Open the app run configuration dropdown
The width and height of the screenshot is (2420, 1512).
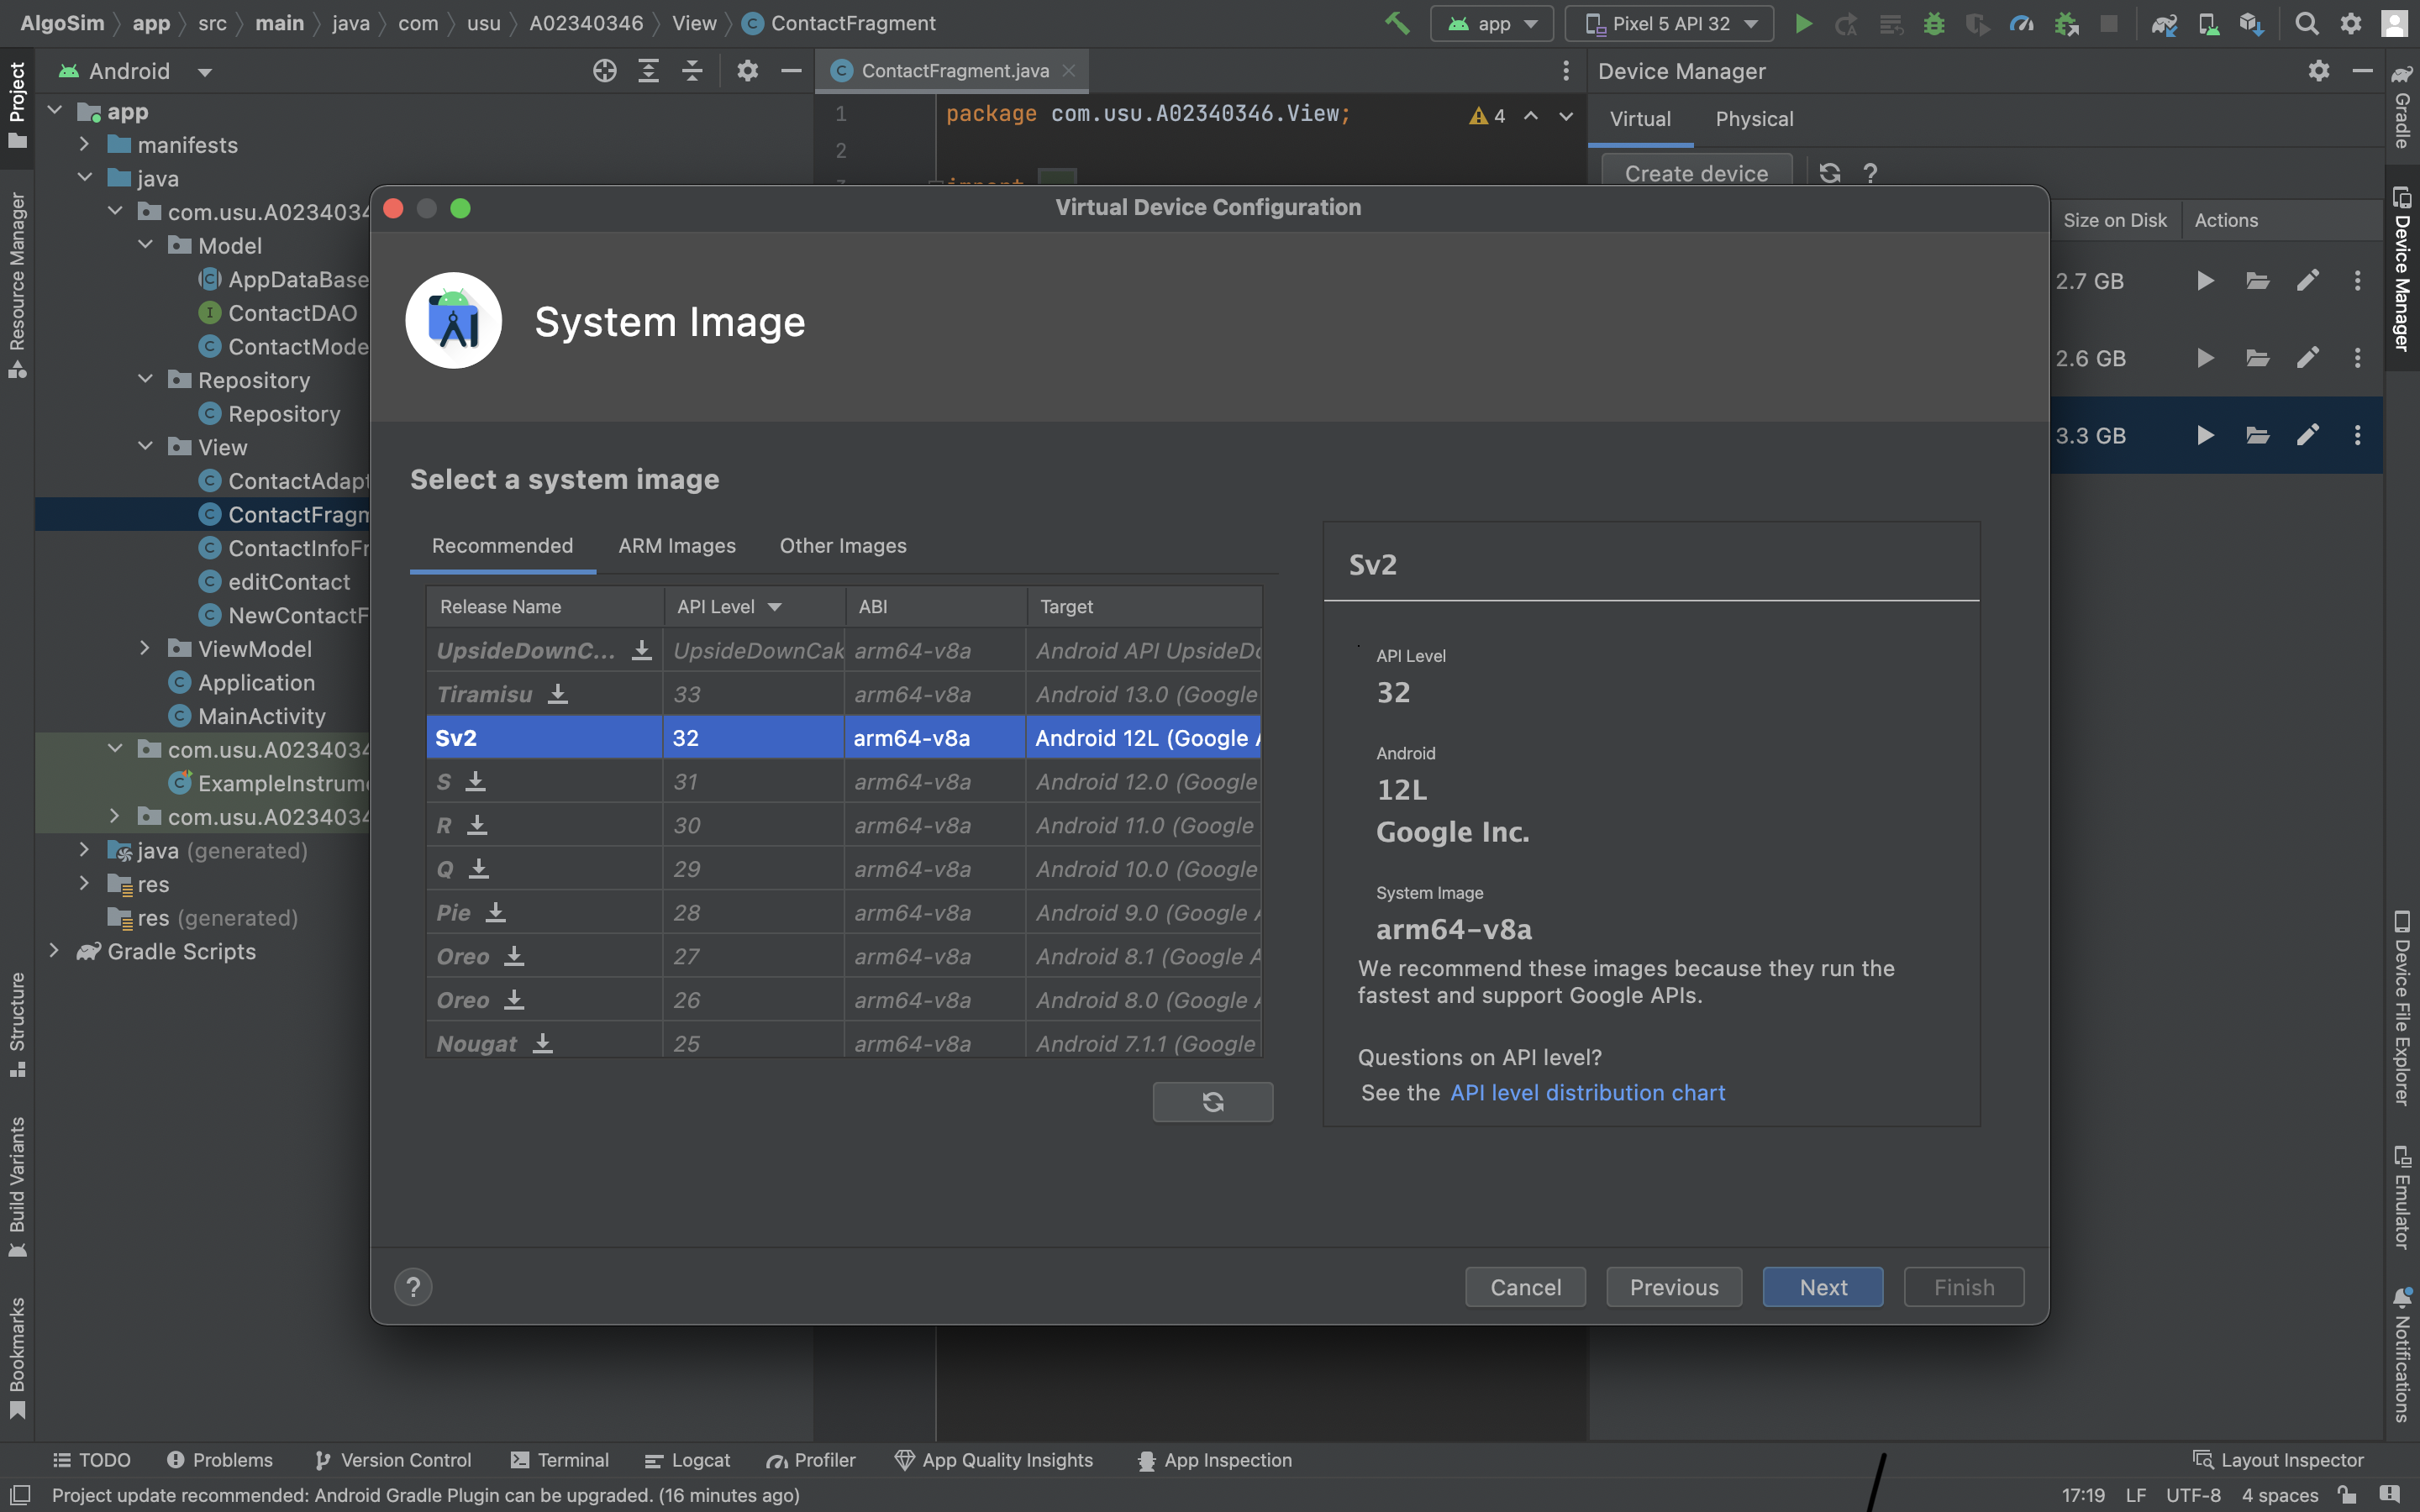[x=1491, y=23]
